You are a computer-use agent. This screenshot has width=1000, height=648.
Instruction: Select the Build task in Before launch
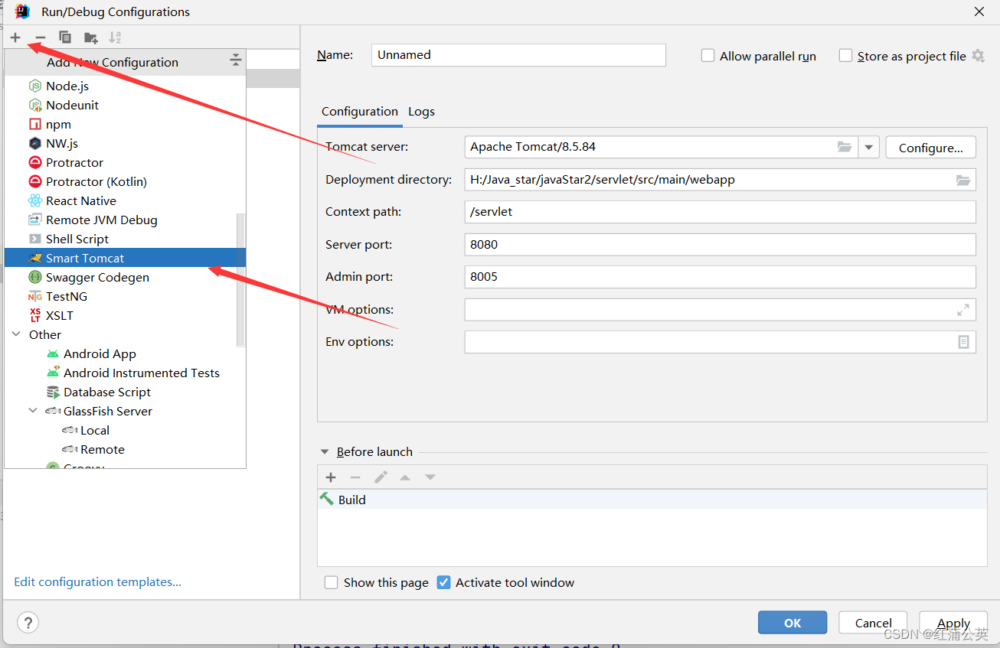pyautogui.click(x=652, y=500)
